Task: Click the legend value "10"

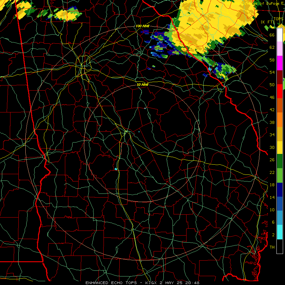Action: point(272,210)
